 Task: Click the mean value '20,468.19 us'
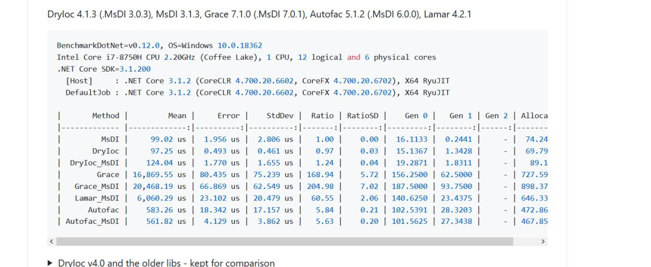pos(160,186)
